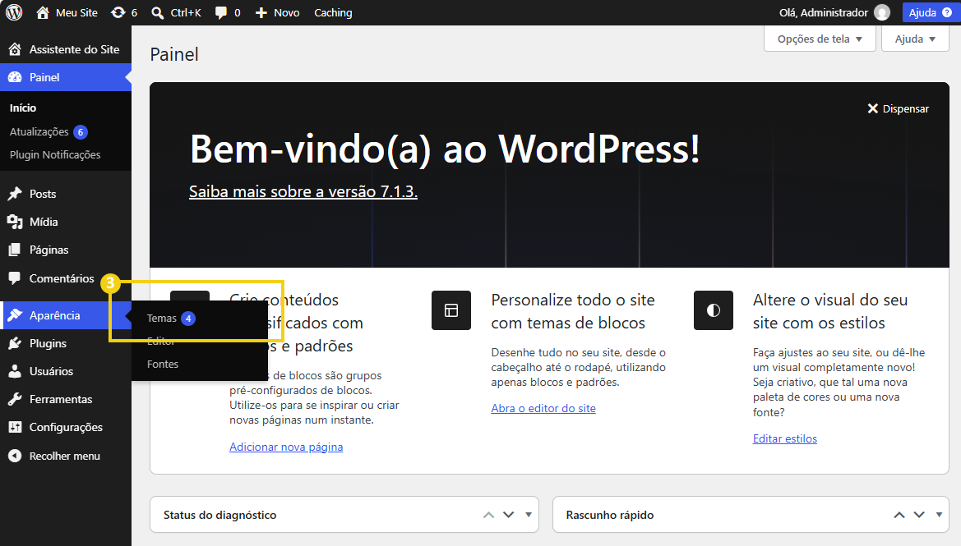Open Assistente do Site

[66, 49]
